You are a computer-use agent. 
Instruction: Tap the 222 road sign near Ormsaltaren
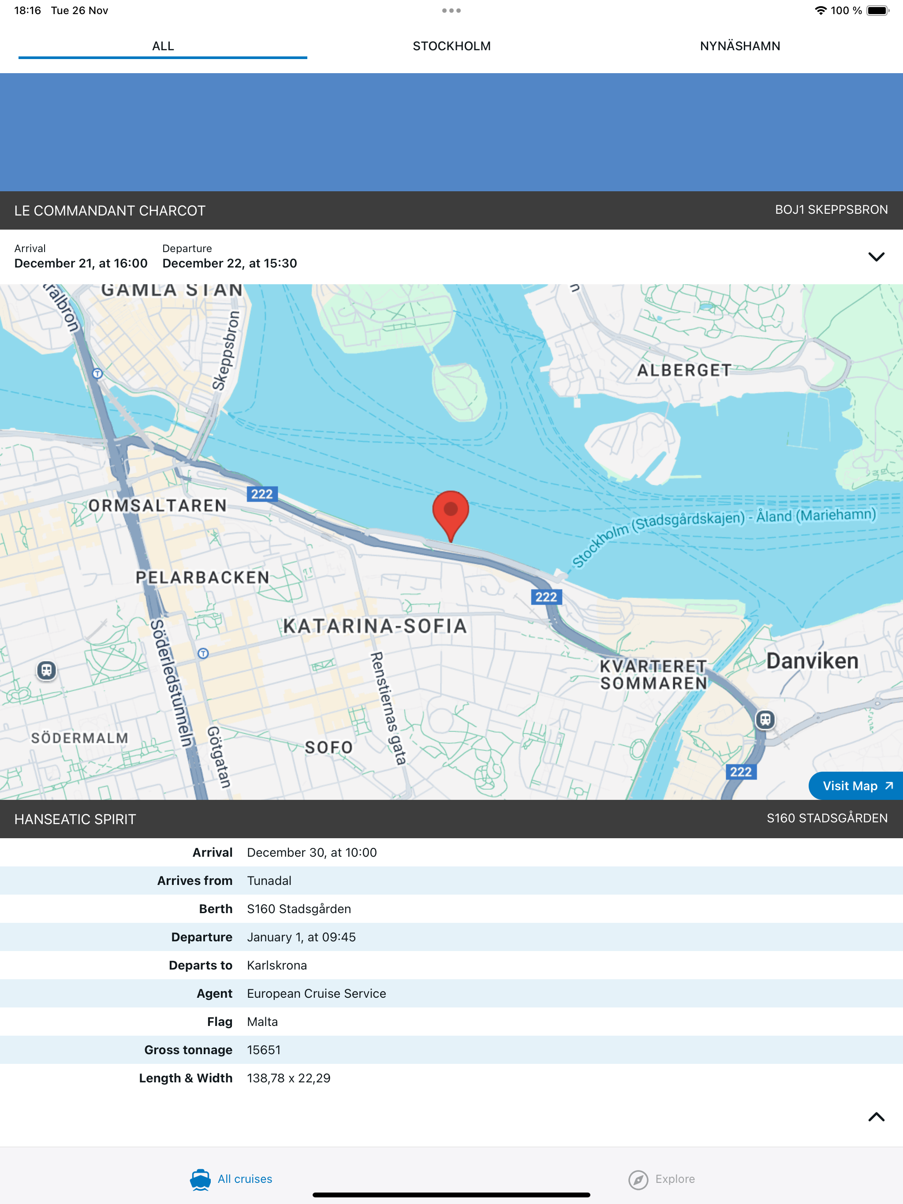click(262, 494)
